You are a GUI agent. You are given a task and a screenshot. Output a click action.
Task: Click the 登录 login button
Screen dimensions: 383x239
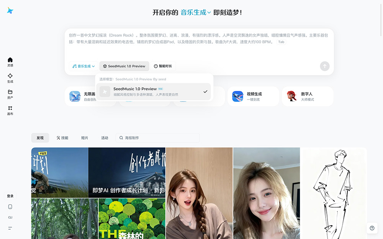click(x=10, y=196)
